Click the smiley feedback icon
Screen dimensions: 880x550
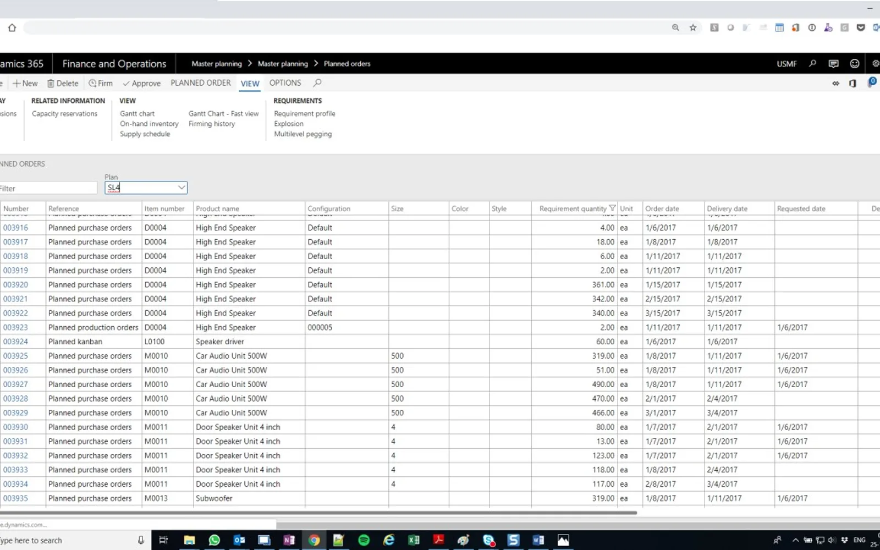coord(854,64)
